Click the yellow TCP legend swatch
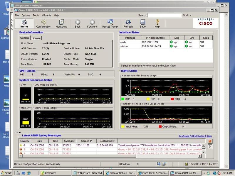Viewport: 235px width, 176px height. [x=148, y=99]
